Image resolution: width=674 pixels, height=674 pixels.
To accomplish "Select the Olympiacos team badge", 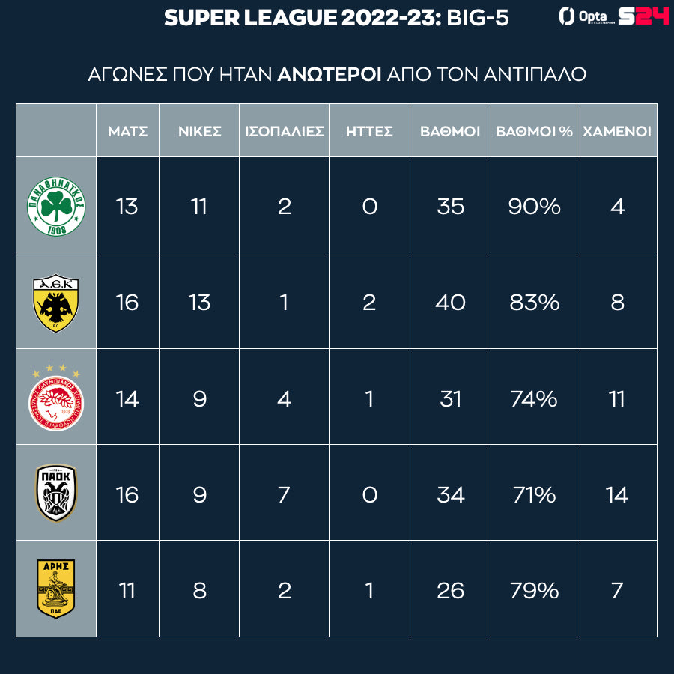I will [x=56, y=398].
